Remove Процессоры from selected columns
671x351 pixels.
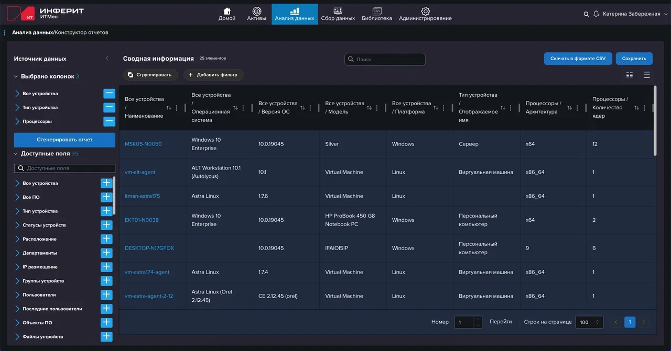point(109,121)
